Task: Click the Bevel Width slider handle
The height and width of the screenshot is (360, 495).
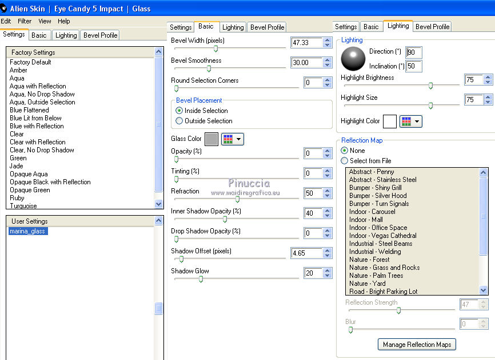Action: coord(215,48)
